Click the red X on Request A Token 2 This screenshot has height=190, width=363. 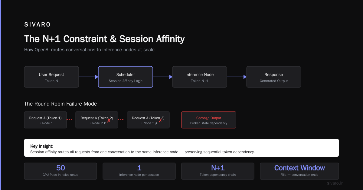(x=109, y=120)
